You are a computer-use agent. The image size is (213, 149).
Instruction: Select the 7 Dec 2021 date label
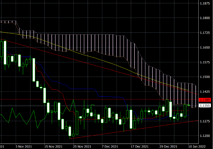pyautogui.click(x=110, y=147)
